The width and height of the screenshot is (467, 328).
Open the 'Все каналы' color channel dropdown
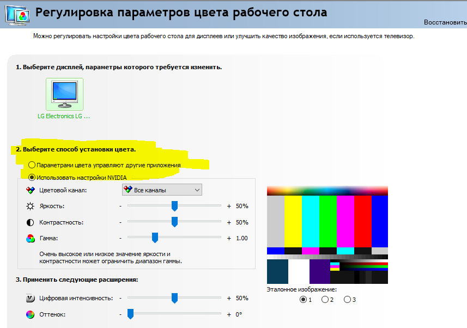coord(162,190)
